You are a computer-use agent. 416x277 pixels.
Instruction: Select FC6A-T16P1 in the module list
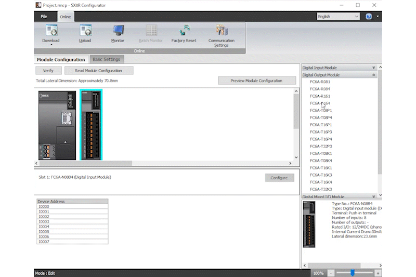(321, 125)
